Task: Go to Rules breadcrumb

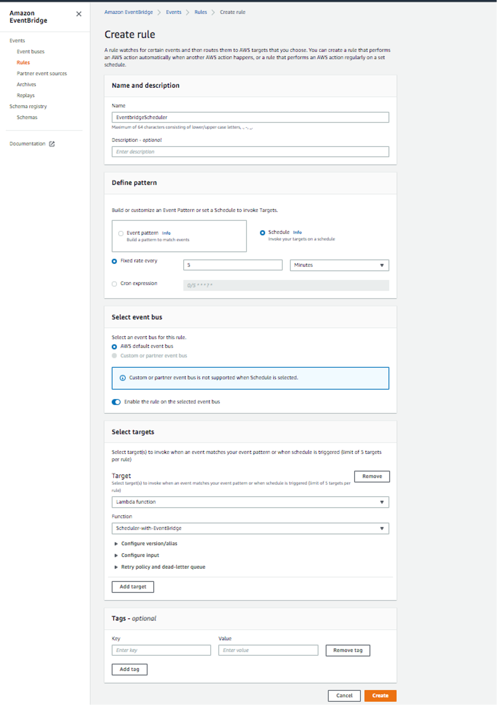Action: [x=201, y=12]
